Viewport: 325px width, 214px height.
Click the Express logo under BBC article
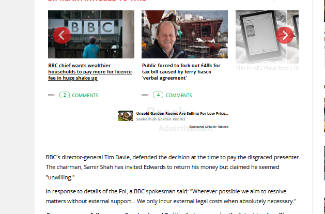[x=51, y=95]
